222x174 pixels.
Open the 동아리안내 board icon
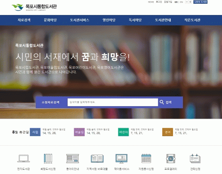[73, 159]
